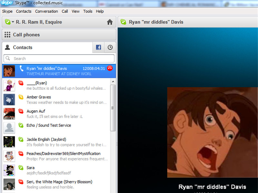The width and height of the screenshot is (258, 193).
Task: Select the Contacts tab
Action: pos(47,47)
